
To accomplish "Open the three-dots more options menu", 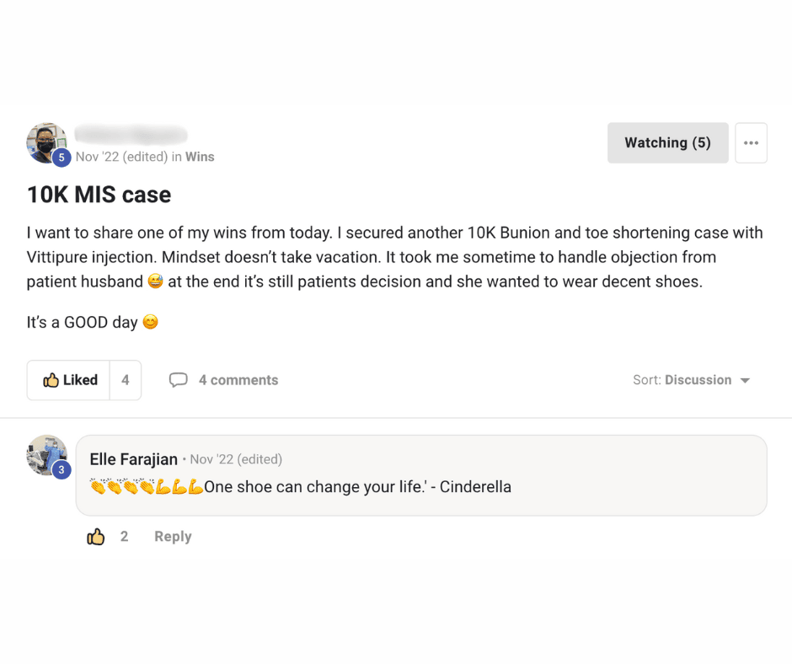I will pos(751,143).
